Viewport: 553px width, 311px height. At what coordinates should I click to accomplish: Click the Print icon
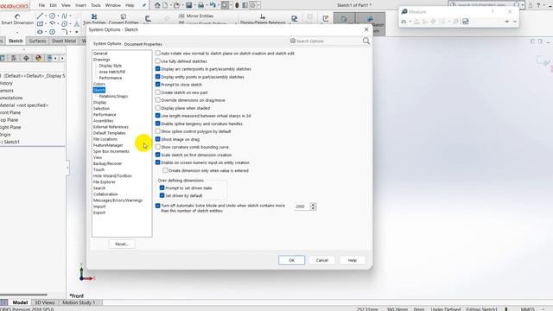[200, 5]
